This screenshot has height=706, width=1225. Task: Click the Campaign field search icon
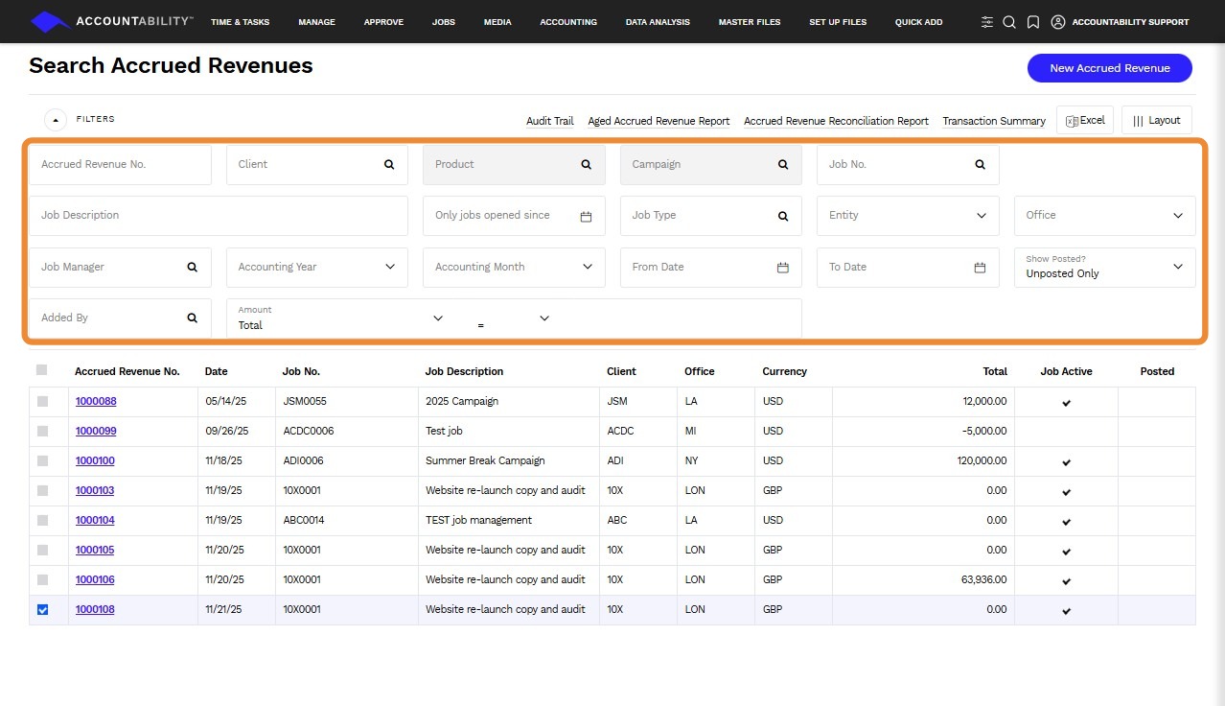point(783,164)
